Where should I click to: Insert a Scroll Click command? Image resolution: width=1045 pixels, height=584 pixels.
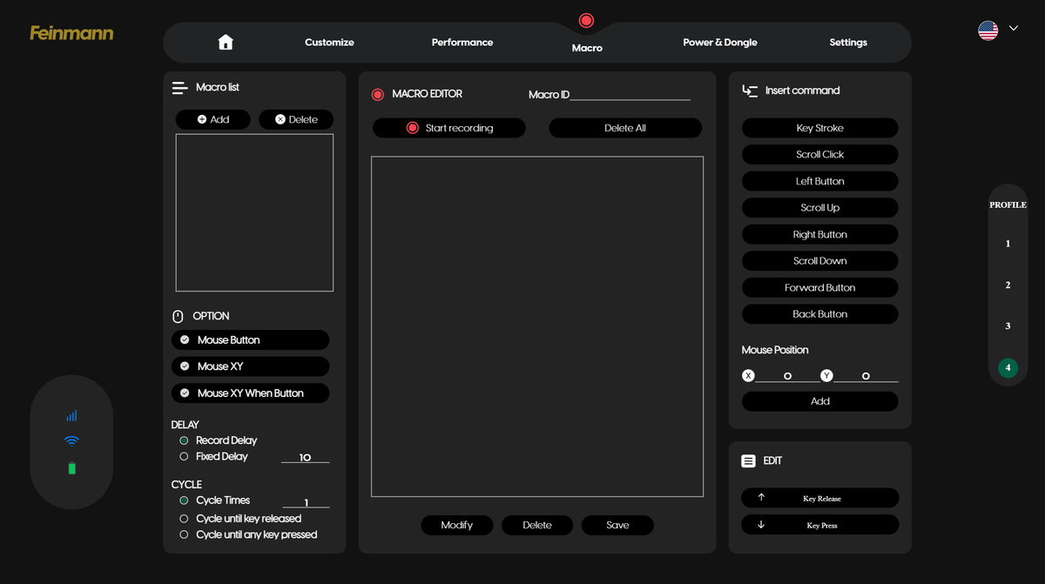(820, 154)
